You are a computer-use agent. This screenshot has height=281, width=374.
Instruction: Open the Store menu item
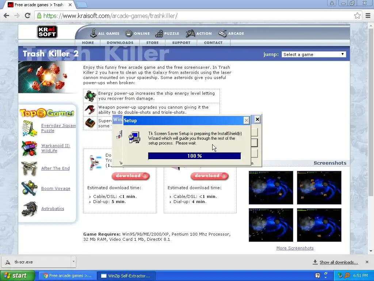pos(152,42)
